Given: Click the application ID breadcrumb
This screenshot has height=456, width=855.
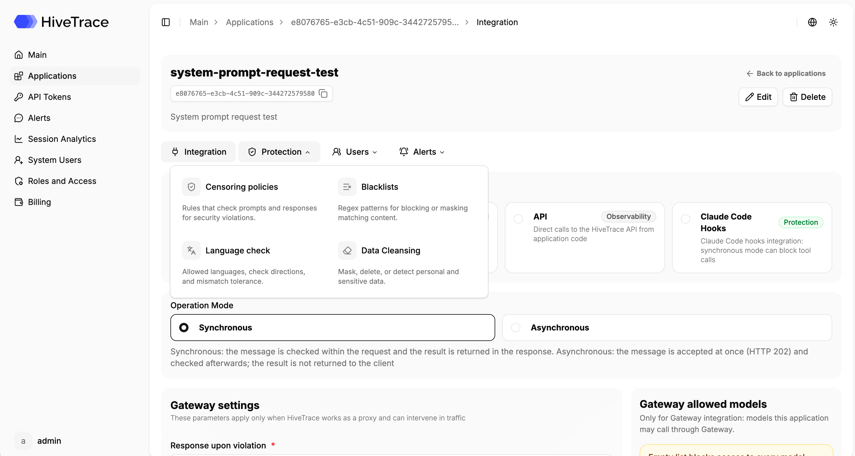Looking at the screenshot, I should pyautogui.click(x=375, y=22).
